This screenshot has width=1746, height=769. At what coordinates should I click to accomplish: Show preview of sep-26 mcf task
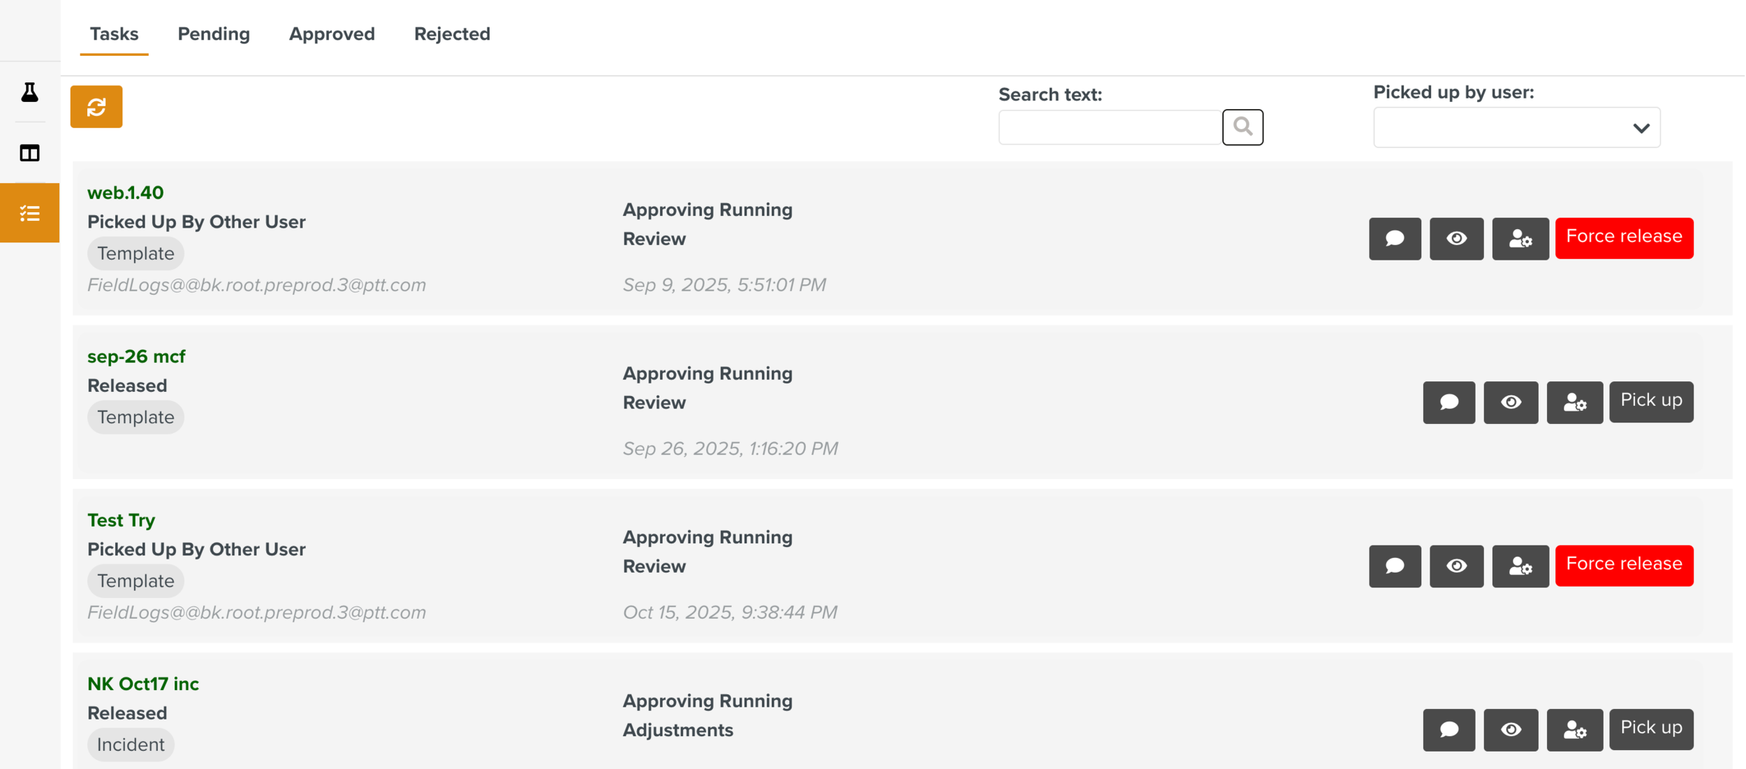coord(1511,402)
